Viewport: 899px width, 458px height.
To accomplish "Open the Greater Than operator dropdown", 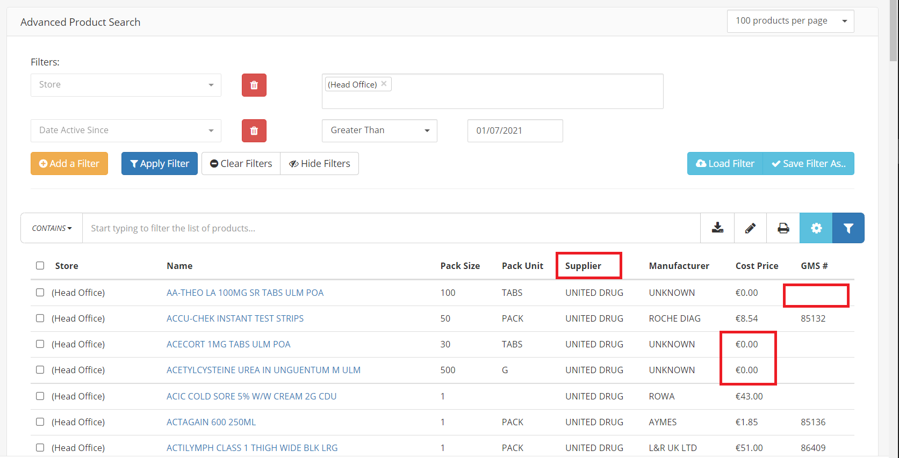I will (x=379, y=130).
